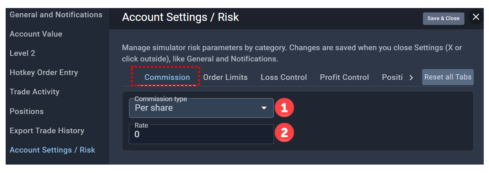Focus the Rate input field

201,134
